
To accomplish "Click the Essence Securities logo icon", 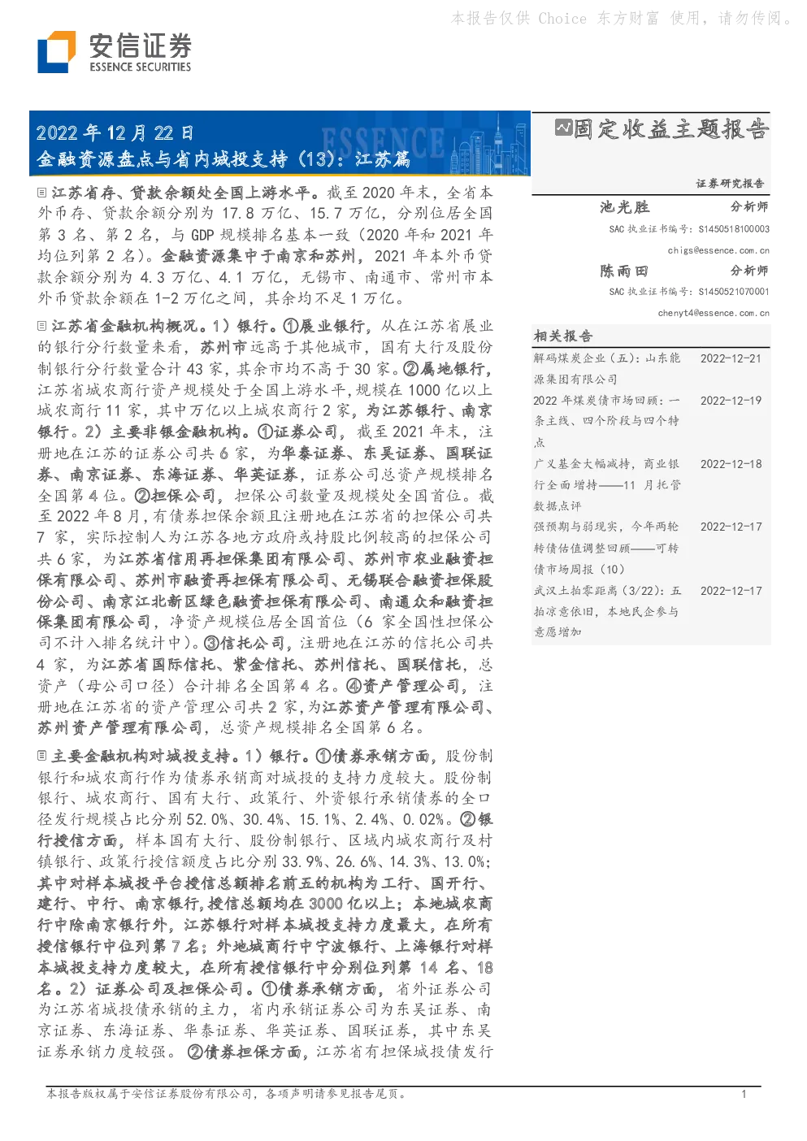I will tap(56, 51).
